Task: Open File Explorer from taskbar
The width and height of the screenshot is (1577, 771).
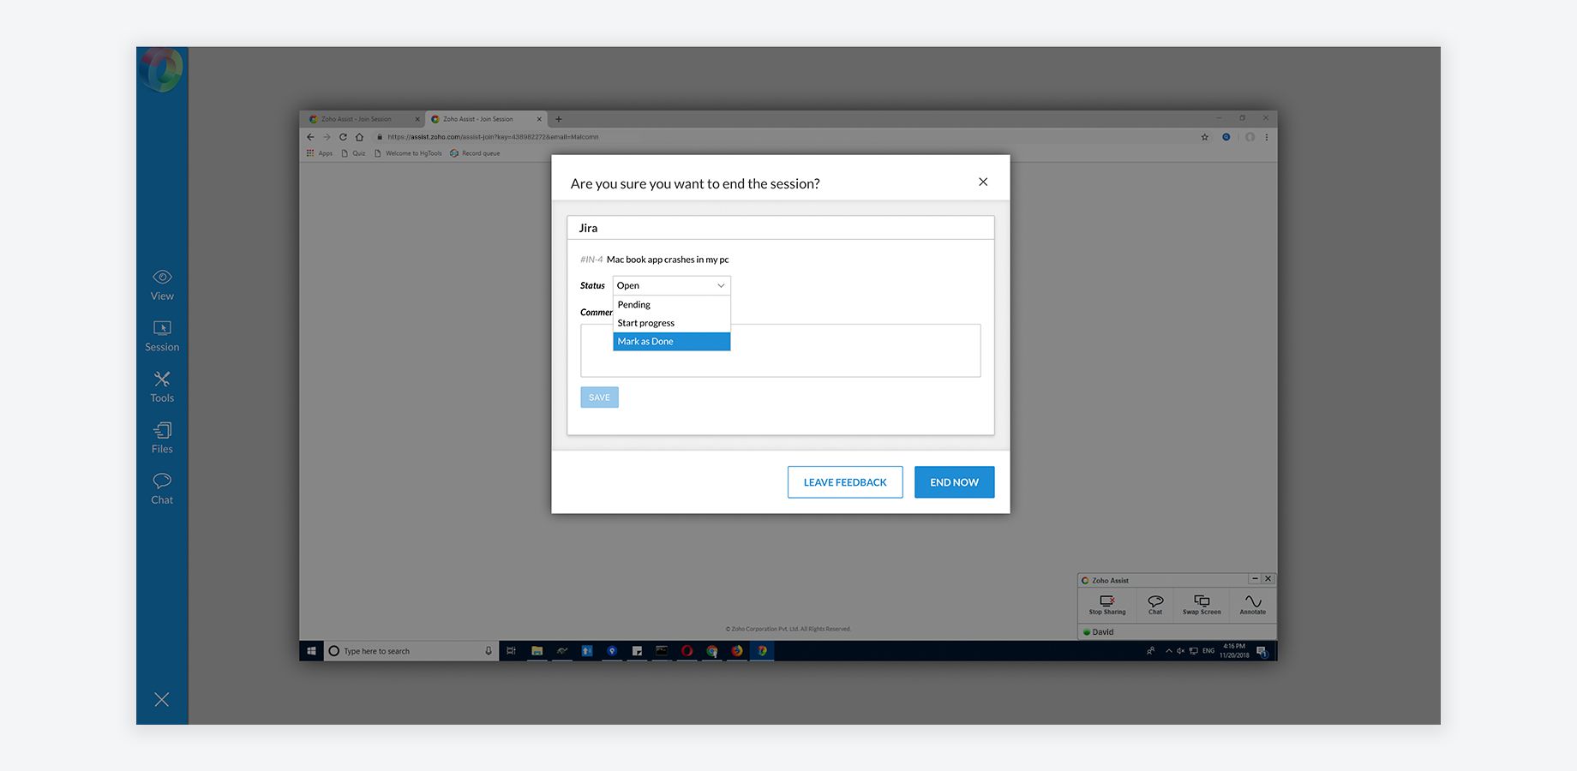Action: click(x=537, y=651)
